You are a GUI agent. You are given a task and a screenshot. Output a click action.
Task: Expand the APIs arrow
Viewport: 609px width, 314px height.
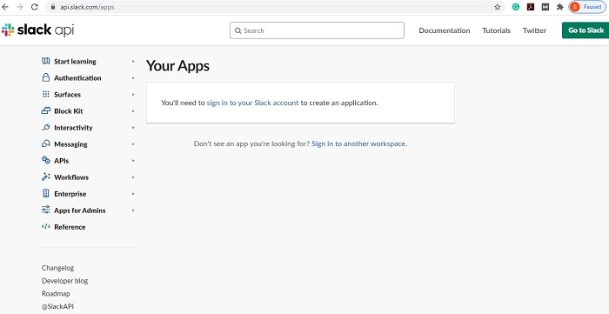(x=133, y=161)
